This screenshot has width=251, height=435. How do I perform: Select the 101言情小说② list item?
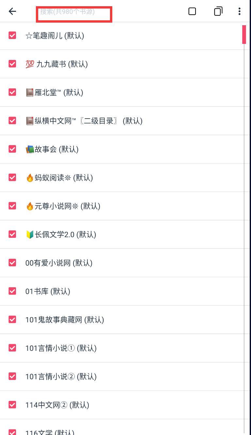coord(61,376)
